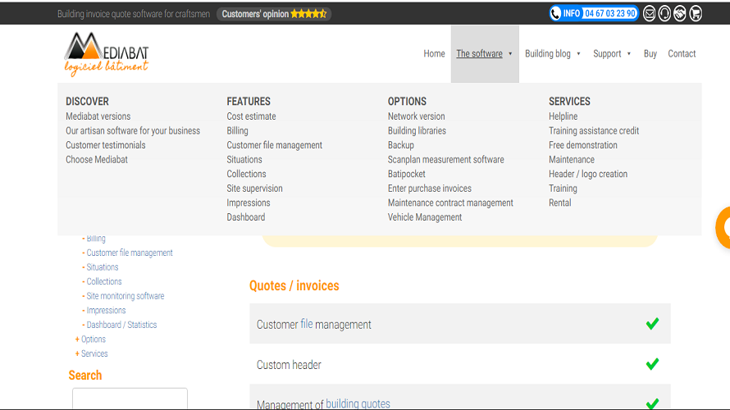Open Dashboard in Features menu
Screen dimensions: 730x410
(x=246, y=217)
